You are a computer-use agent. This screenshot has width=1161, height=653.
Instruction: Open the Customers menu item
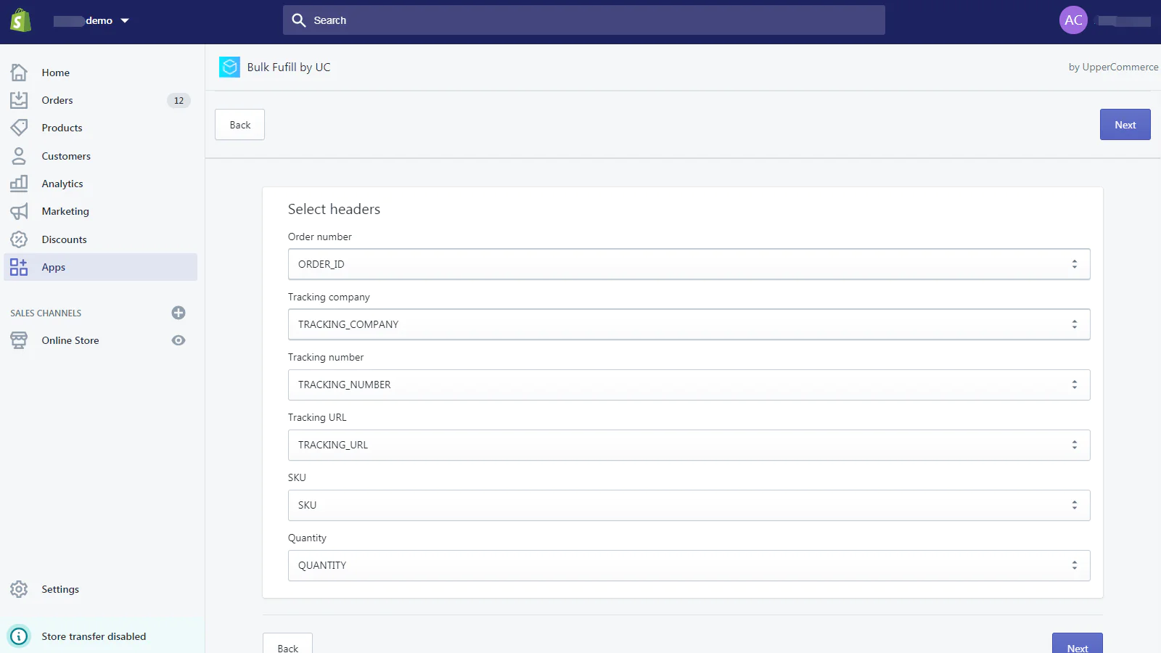[66, 156]
